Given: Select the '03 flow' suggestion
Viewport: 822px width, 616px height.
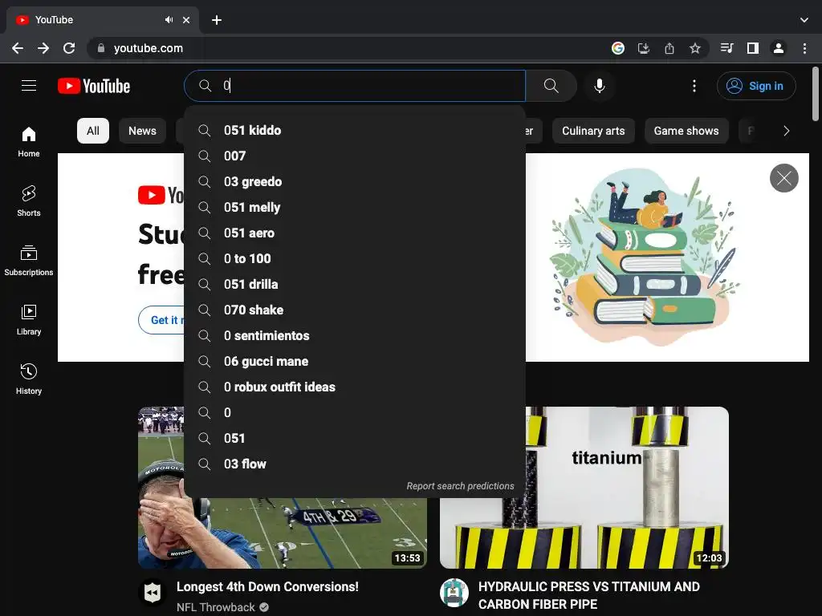Looking at the screenshot, I should pyautogui.click(x=355, y=464).
